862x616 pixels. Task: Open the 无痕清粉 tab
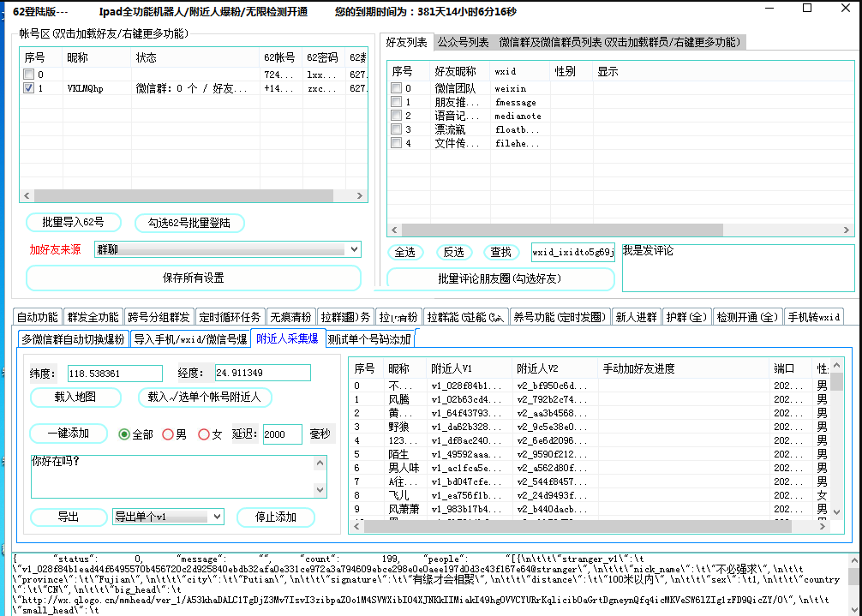tap(290, 317)
